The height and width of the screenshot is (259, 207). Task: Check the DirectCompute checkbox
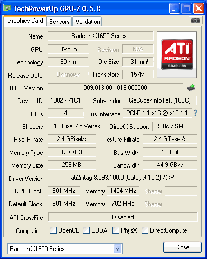point(145,230)
